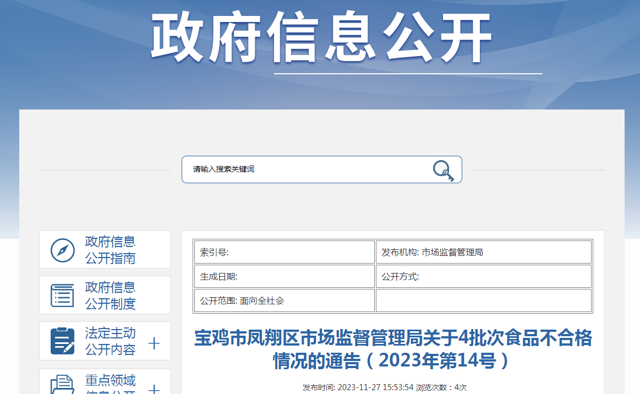Open the 政府信息公开指南 menu text
The height and width of the screenshot is (394, 640).
tap(110, 250)
